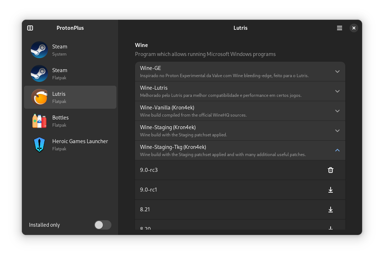Viewport: 384px width, 259px height.
Task: Select Steam Flatpak in sidebar
Action: (70, 73)
